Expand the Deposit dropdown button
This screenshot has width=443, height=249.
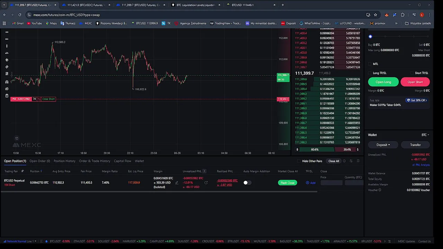[x=383, y=145]
